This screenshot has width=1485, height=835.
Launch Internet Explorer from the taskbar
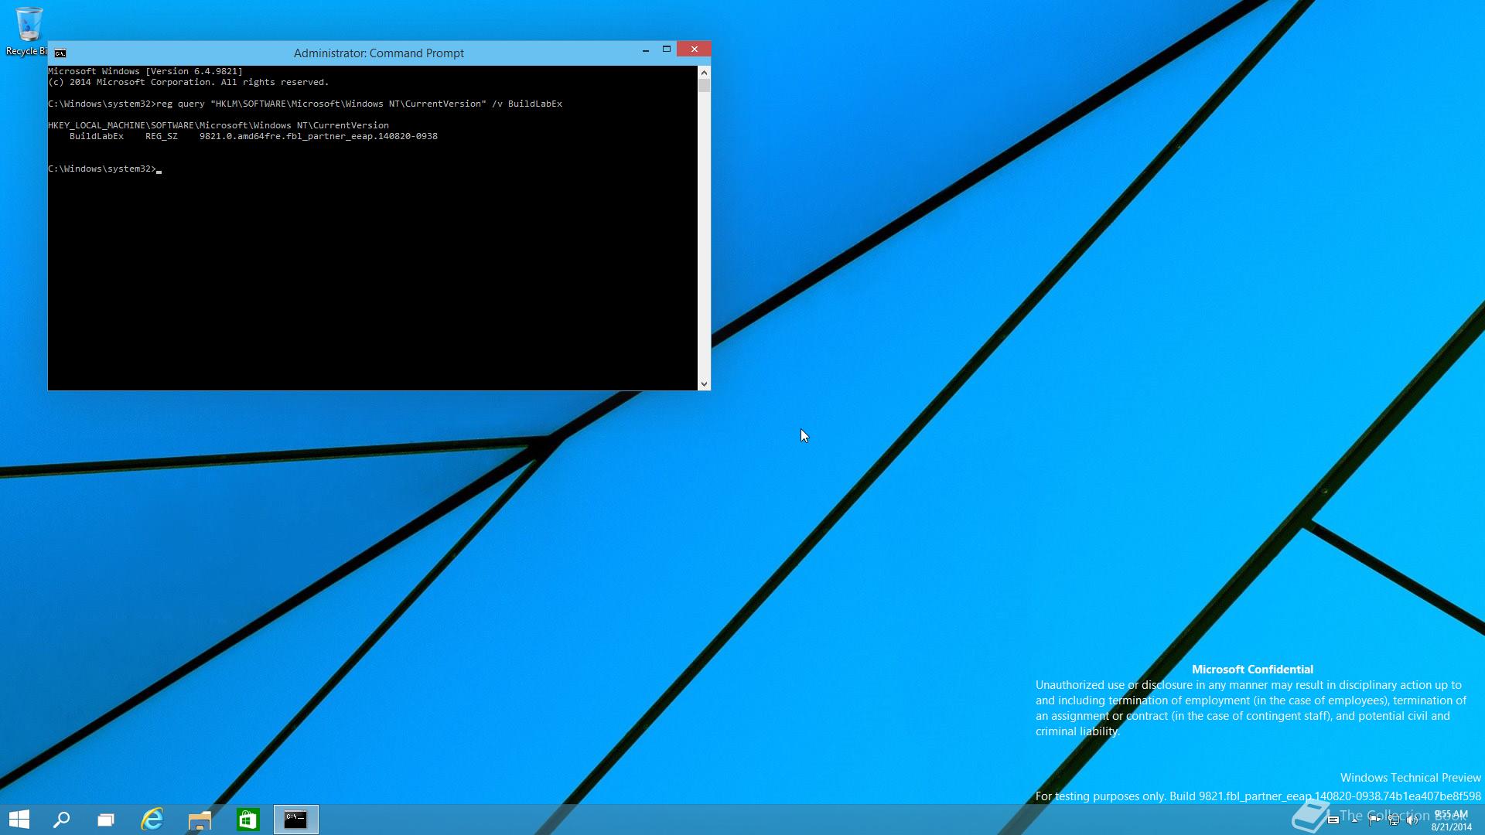(x=152, y=820)
